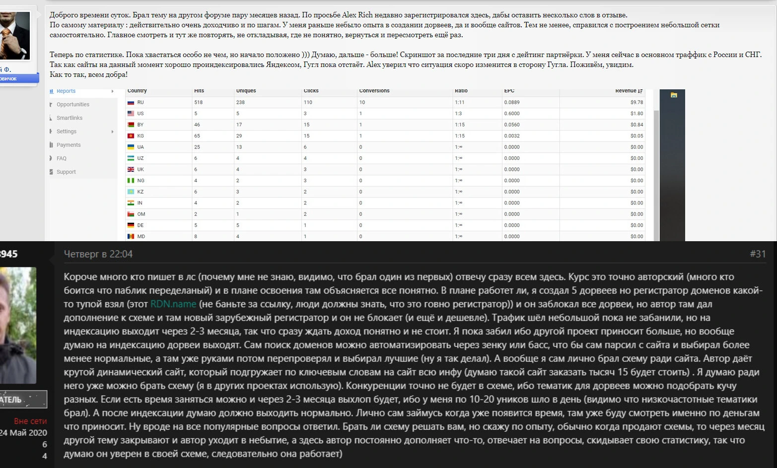The height and width of the screenshot is (468, 777).
Task: Select the clicks value 110
Action: 308,102
